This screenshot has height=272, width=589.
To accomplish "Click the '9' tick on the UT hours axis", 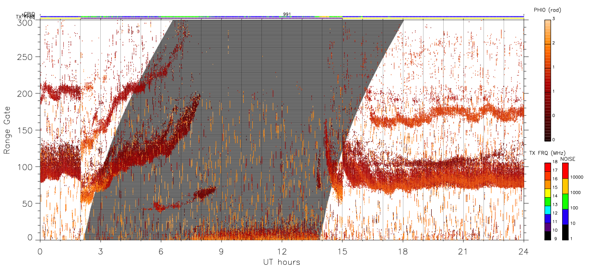I will 221,251.
